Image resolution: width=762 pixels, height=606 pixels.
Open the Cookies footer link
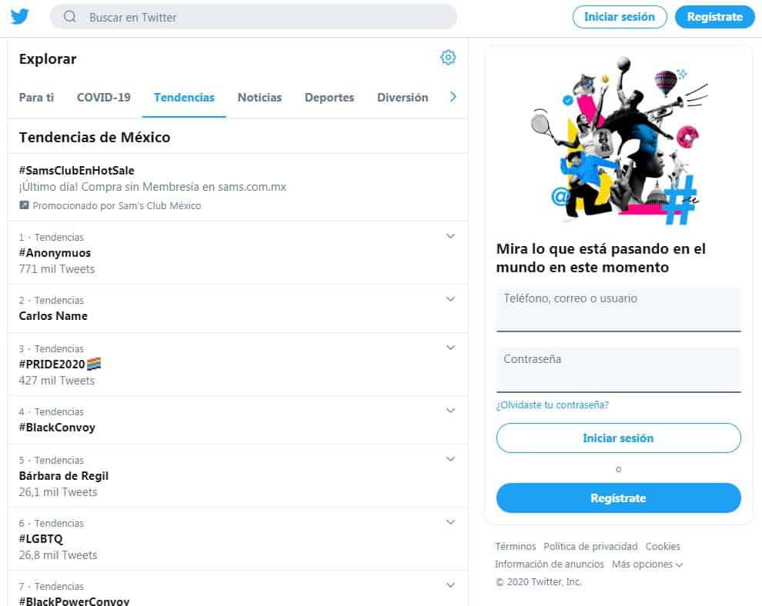[663, 546]
